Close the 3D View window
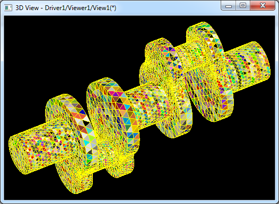Screen dimensions: 279x204 click(x=263, y=6)
